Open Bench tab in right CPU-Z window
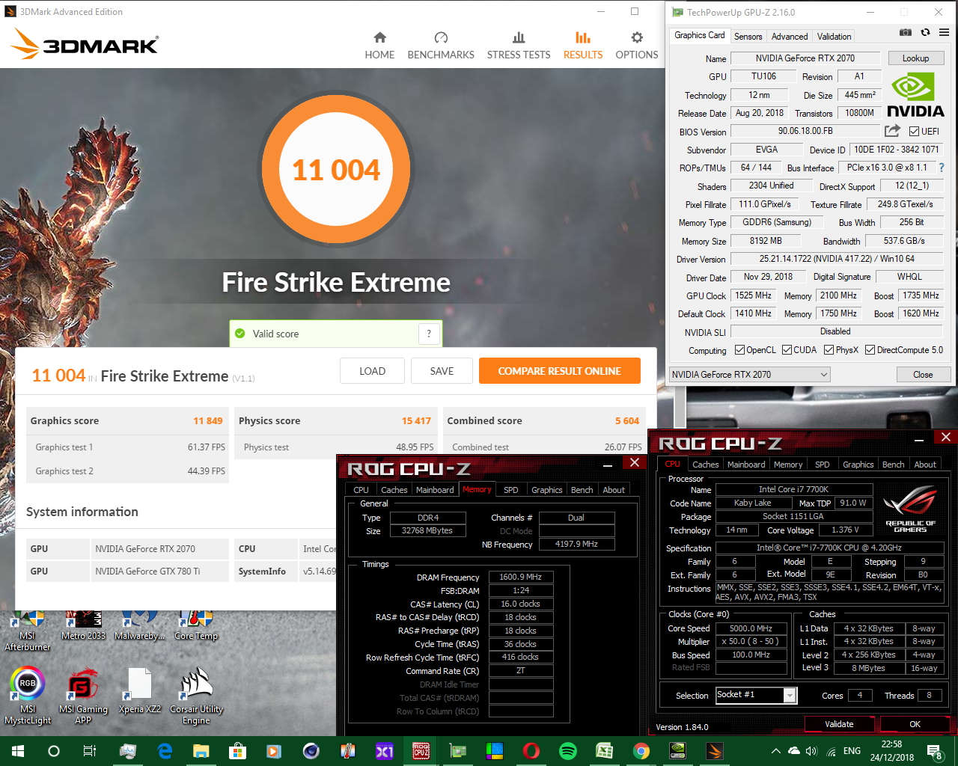 click(x=893, y=465)
